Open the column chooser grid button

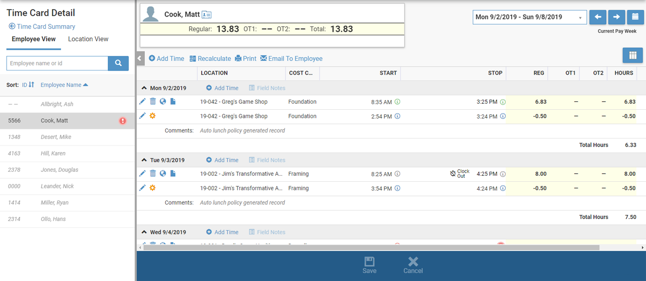pos(632,55)
